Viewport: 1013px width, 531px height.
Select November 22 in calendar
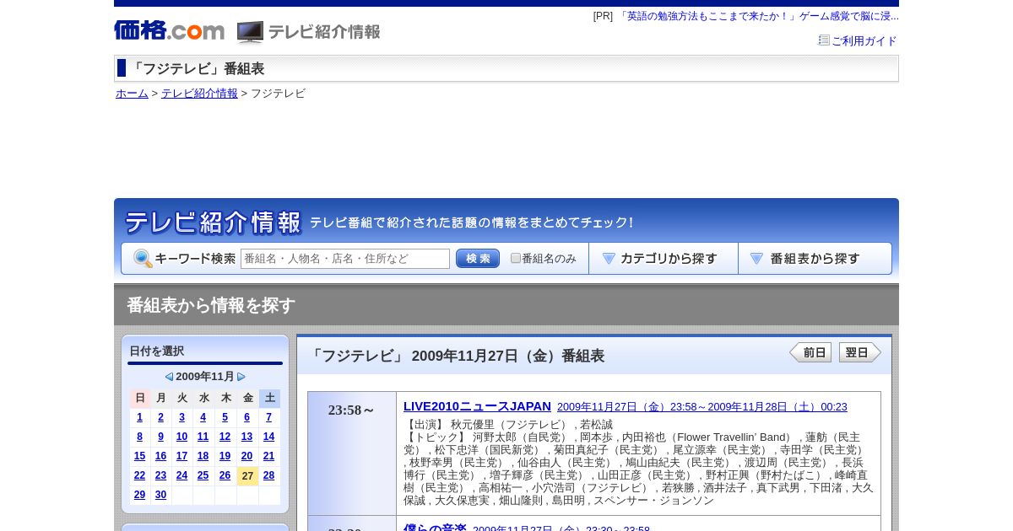(140, 475)
